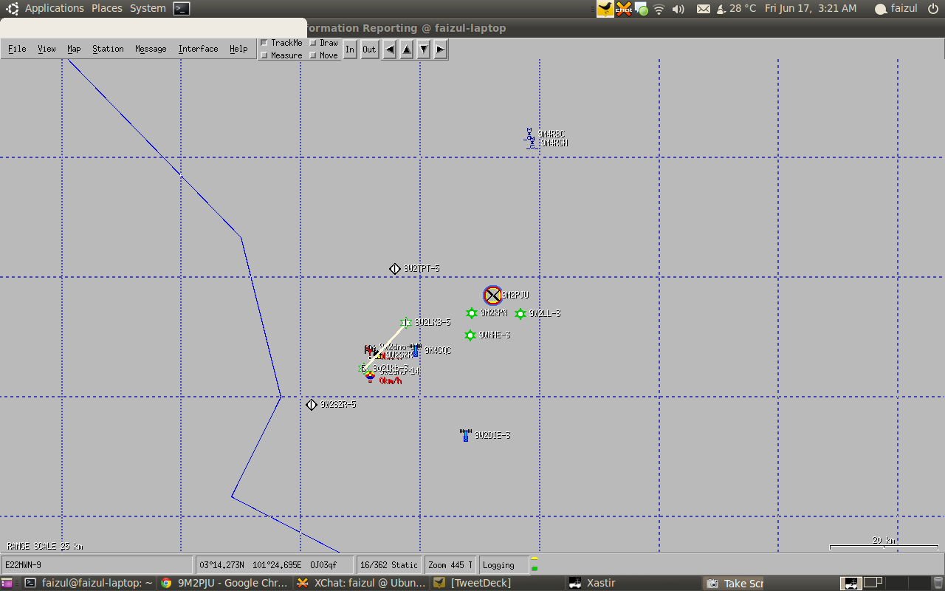Open the Map menu
The height and width of the screenshot is (591, 945).
[x=74, y=49]
